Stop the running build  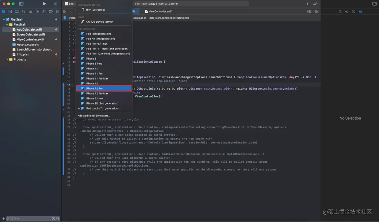55,4
